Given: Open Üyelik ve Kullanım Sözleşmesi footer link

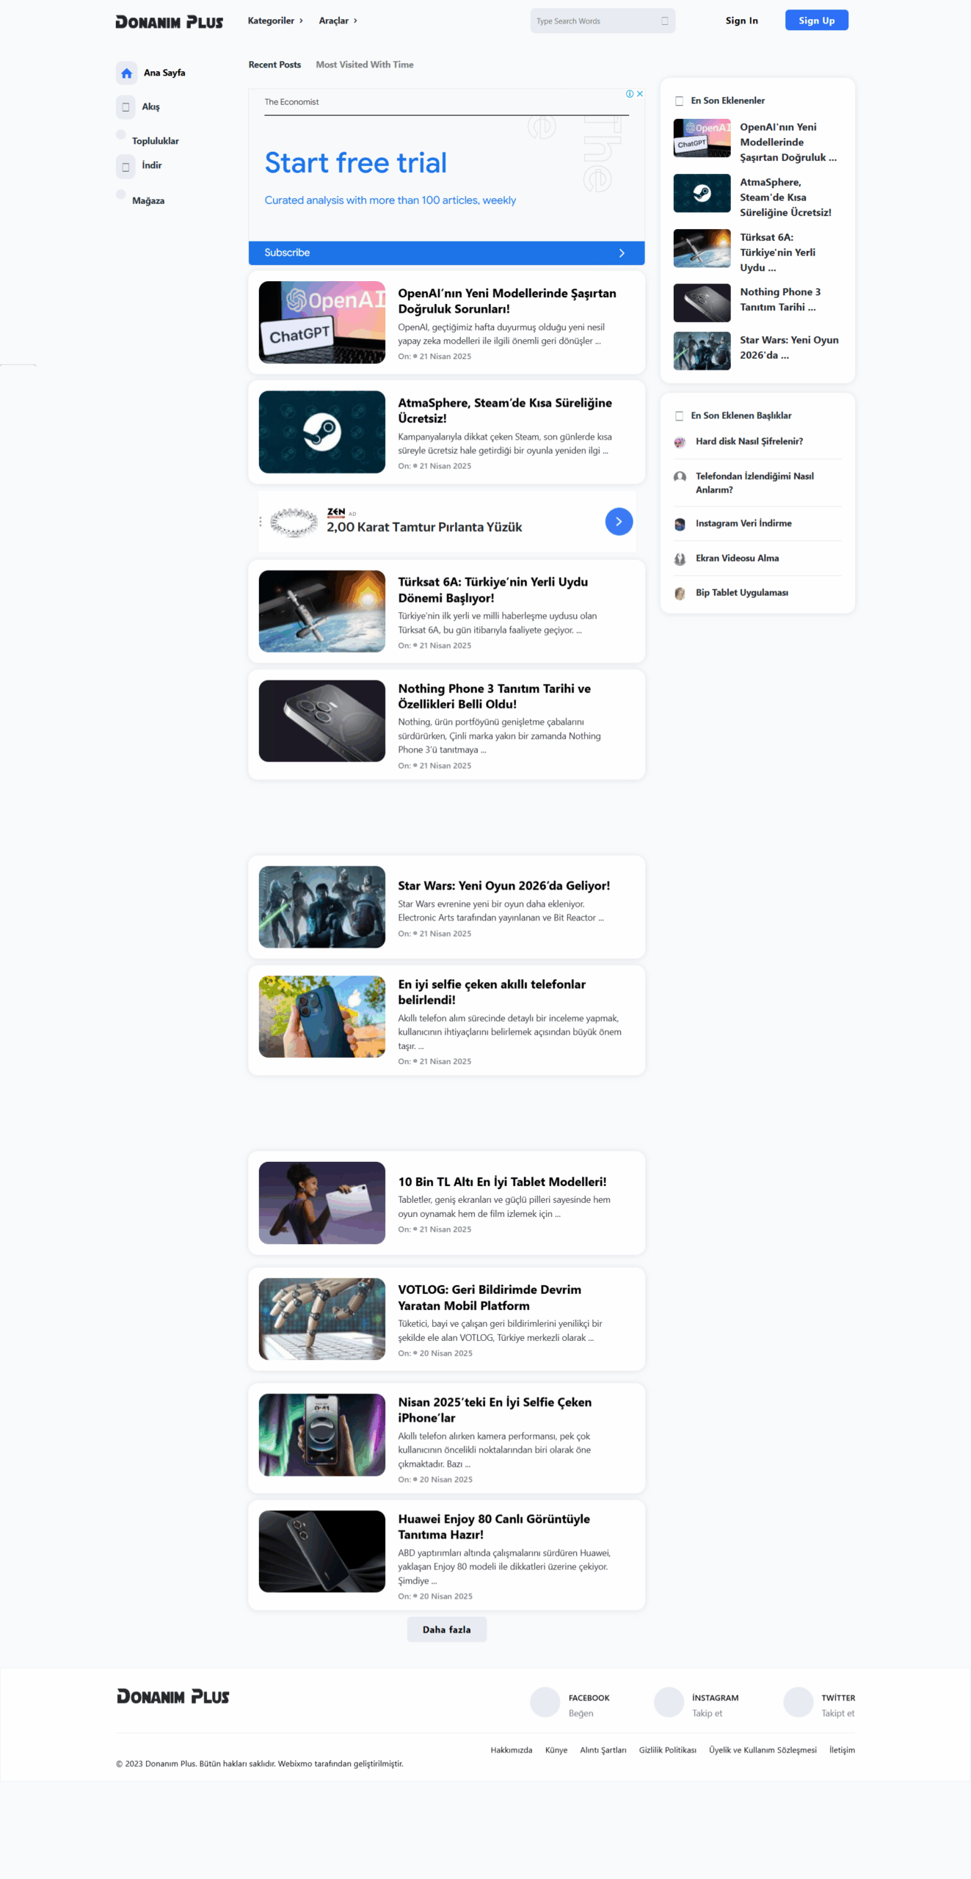Looking at the screenshot, I should pos(763,1750).
